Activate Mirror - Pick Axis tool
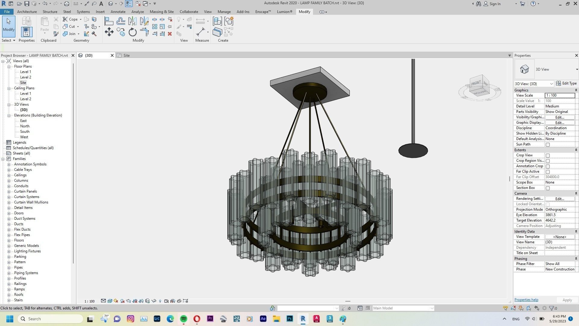 coord(132,21)
